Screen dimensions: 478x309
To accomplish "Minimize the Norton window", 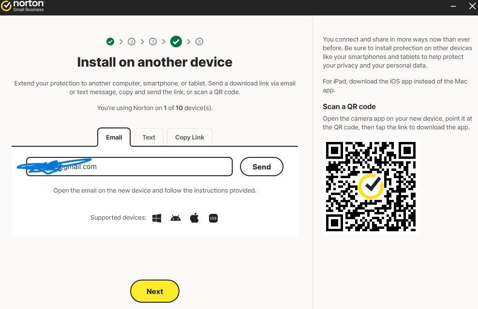I will point(454,6).
